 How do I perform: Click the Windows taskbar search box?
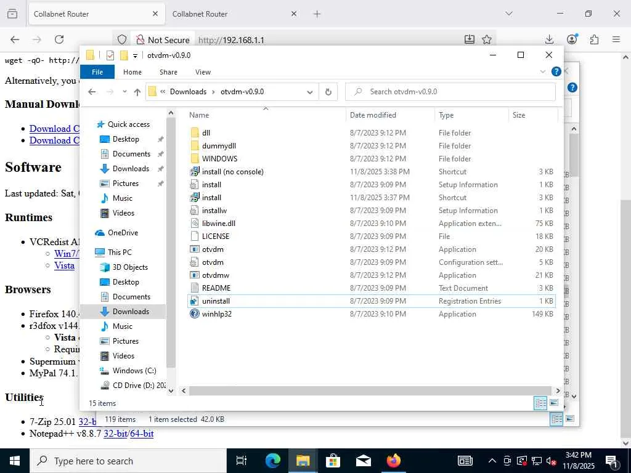tap(128, 461)
